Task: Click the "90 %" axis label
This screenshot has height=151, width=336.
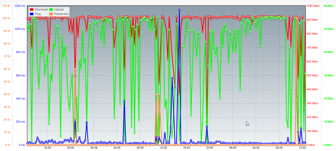Action: click(x=7, y=31)
